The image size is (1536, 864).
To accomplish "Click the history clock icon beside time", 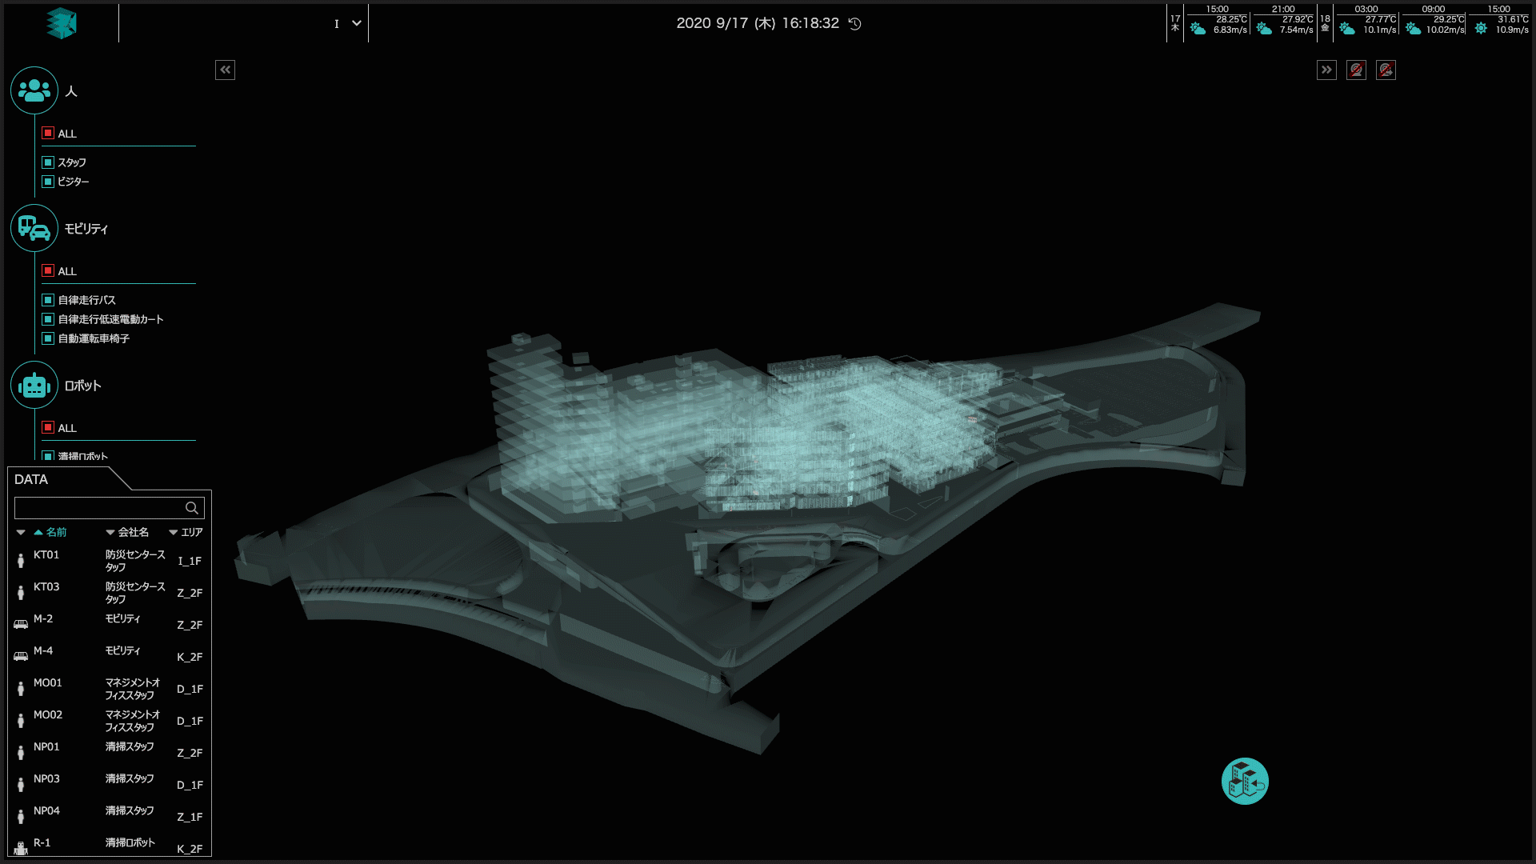I will click(855, 24).
